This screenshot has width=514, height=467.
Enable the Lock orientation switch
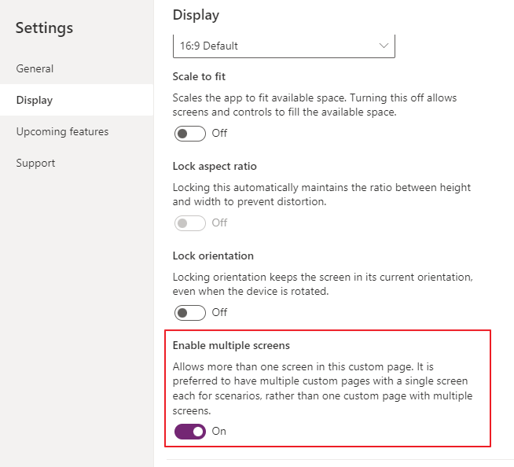pyautogui.click(x=189, y=312)
